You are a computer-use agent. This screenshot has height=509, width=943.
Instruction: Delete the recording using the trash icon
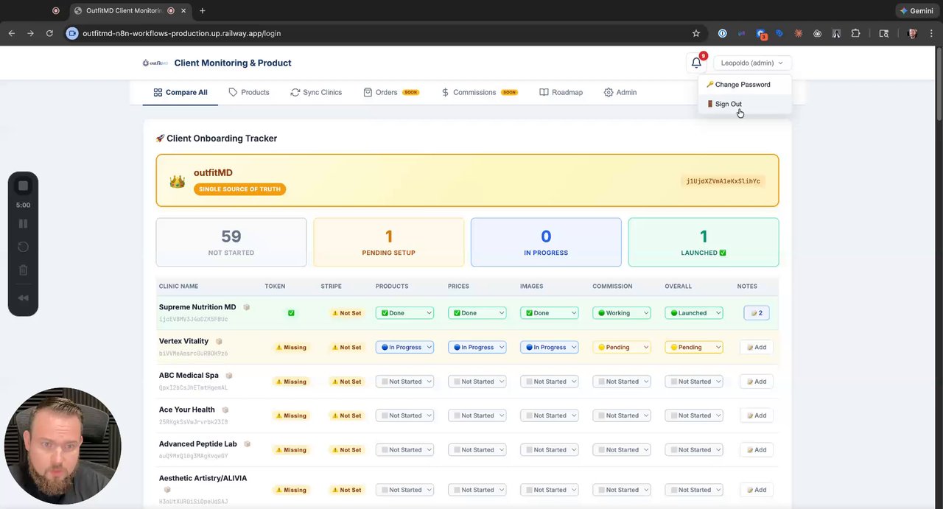(x=23, y=270)
